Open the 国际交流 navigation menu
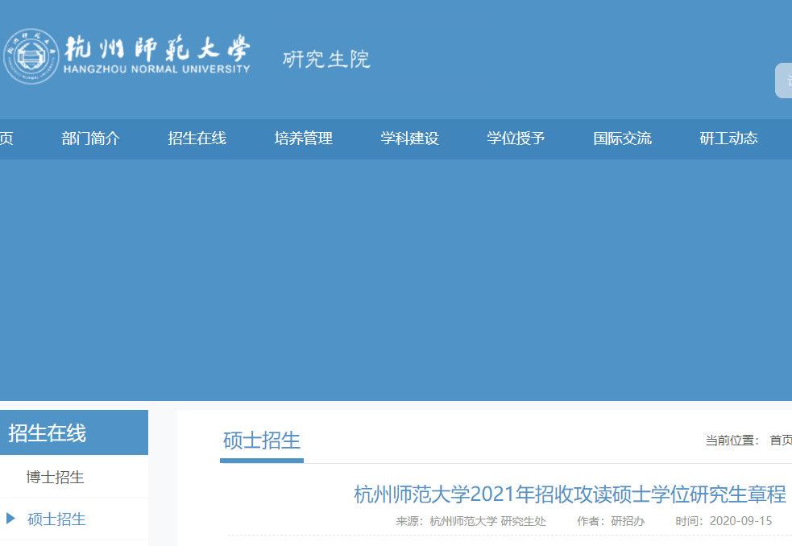Screen dimensions: 792x546 [x=622, y=139]
